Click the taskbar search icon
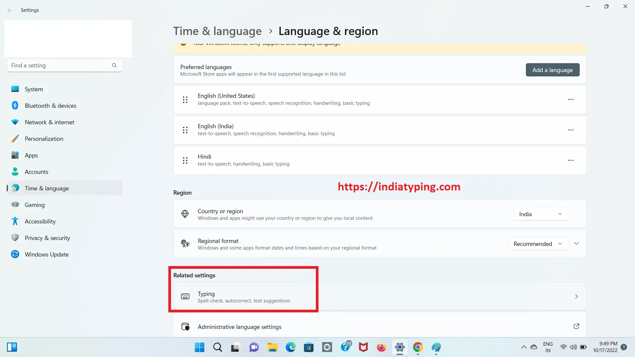The height and width of the screenshot is (357, 635). click(218, 347)
